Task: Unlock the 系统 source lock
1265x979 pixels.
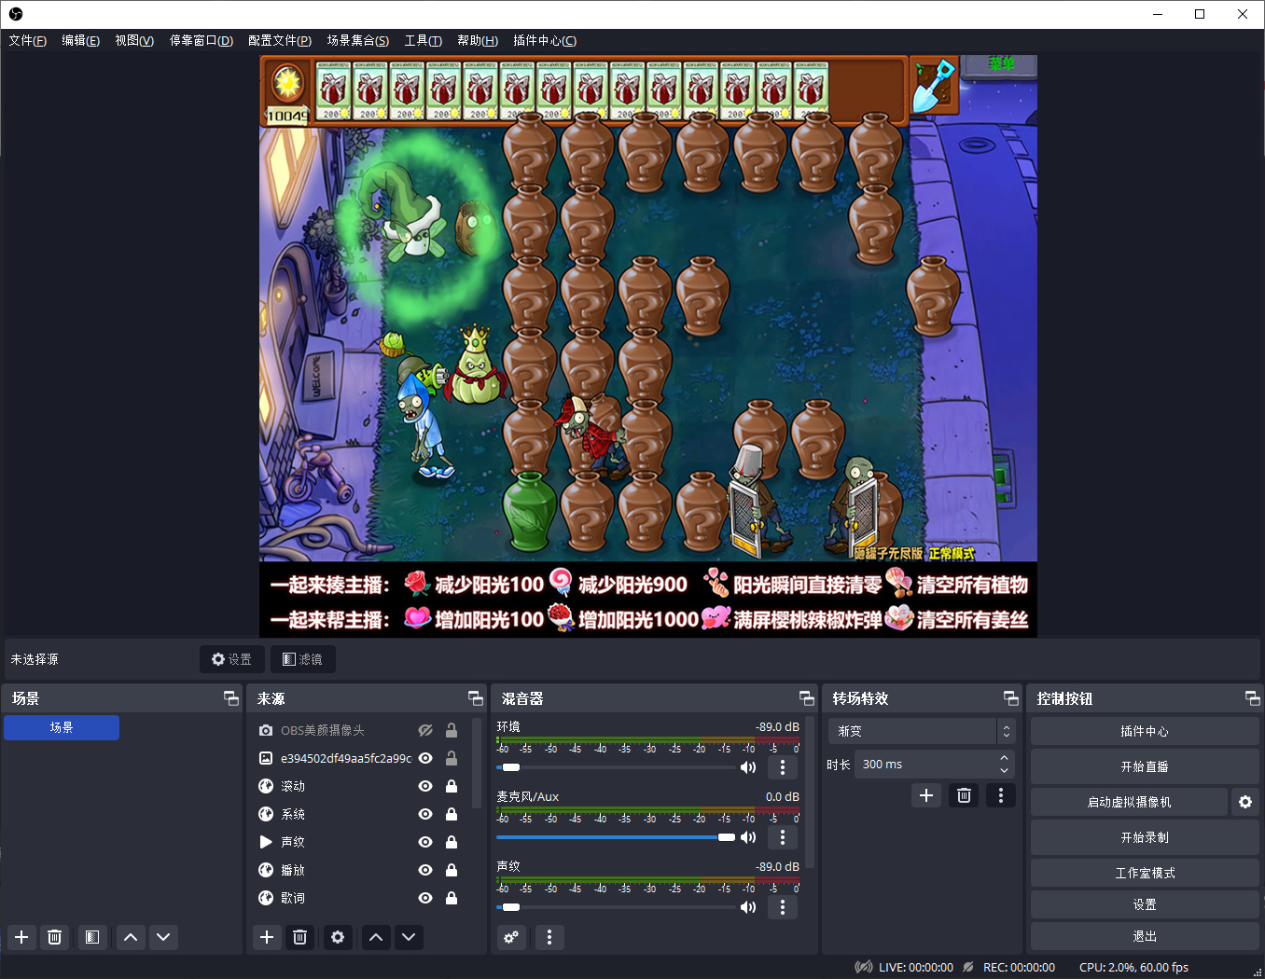Action: click(452, 814)
